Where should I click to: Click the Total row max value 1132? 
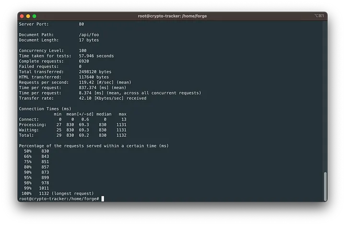click(121, 135)
